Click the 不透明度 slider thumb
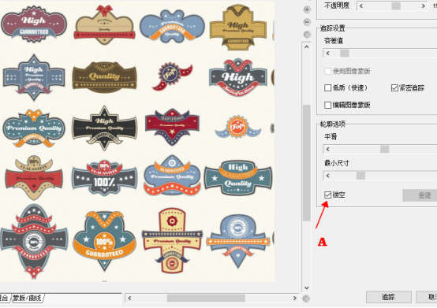The image size is (437, 308). (x=396, y=6)
